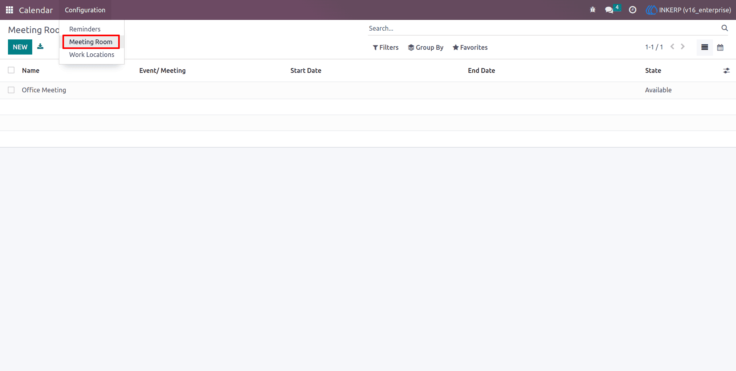Click into the Search field
This screenshot has width=736, height=371.
coord(543,28)
